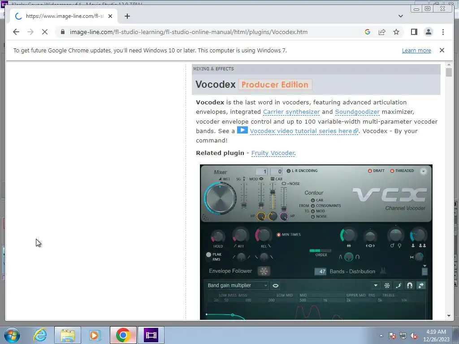This screenshot has height=344, width=459.
Task: Open the Chrome profile menu
Action: [x=428, y=32]
